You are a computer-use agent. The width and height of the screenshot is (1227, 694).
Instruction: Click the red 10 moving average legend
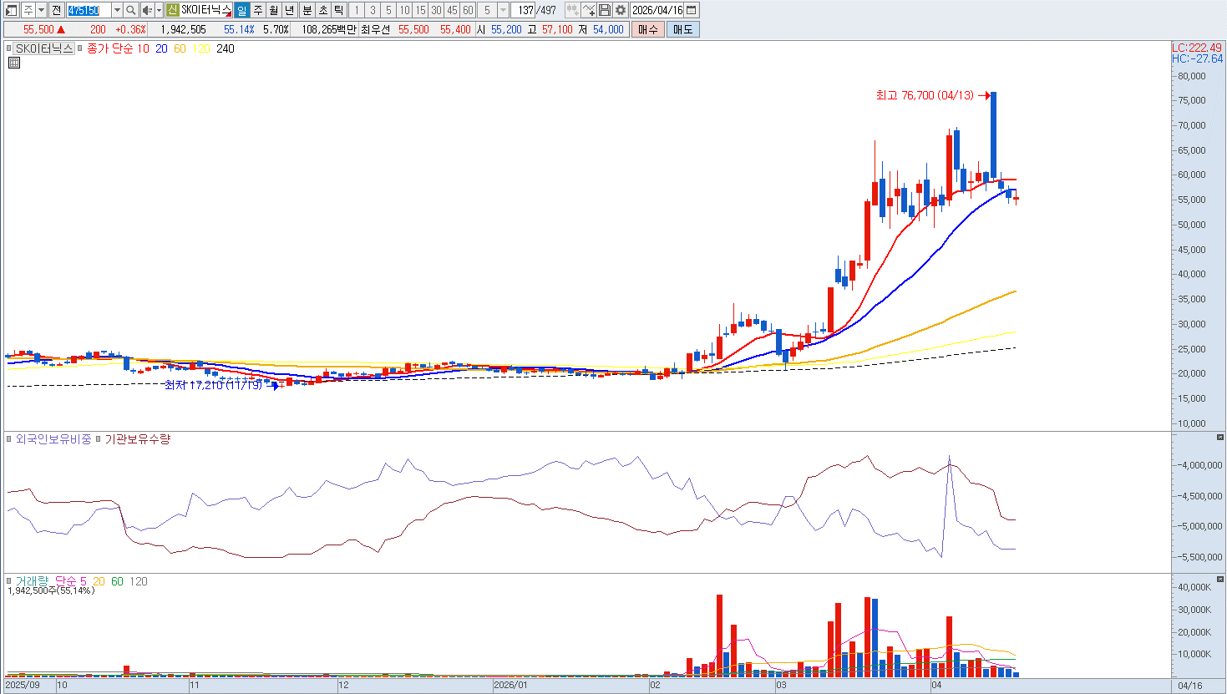click(x=143, y=48)
